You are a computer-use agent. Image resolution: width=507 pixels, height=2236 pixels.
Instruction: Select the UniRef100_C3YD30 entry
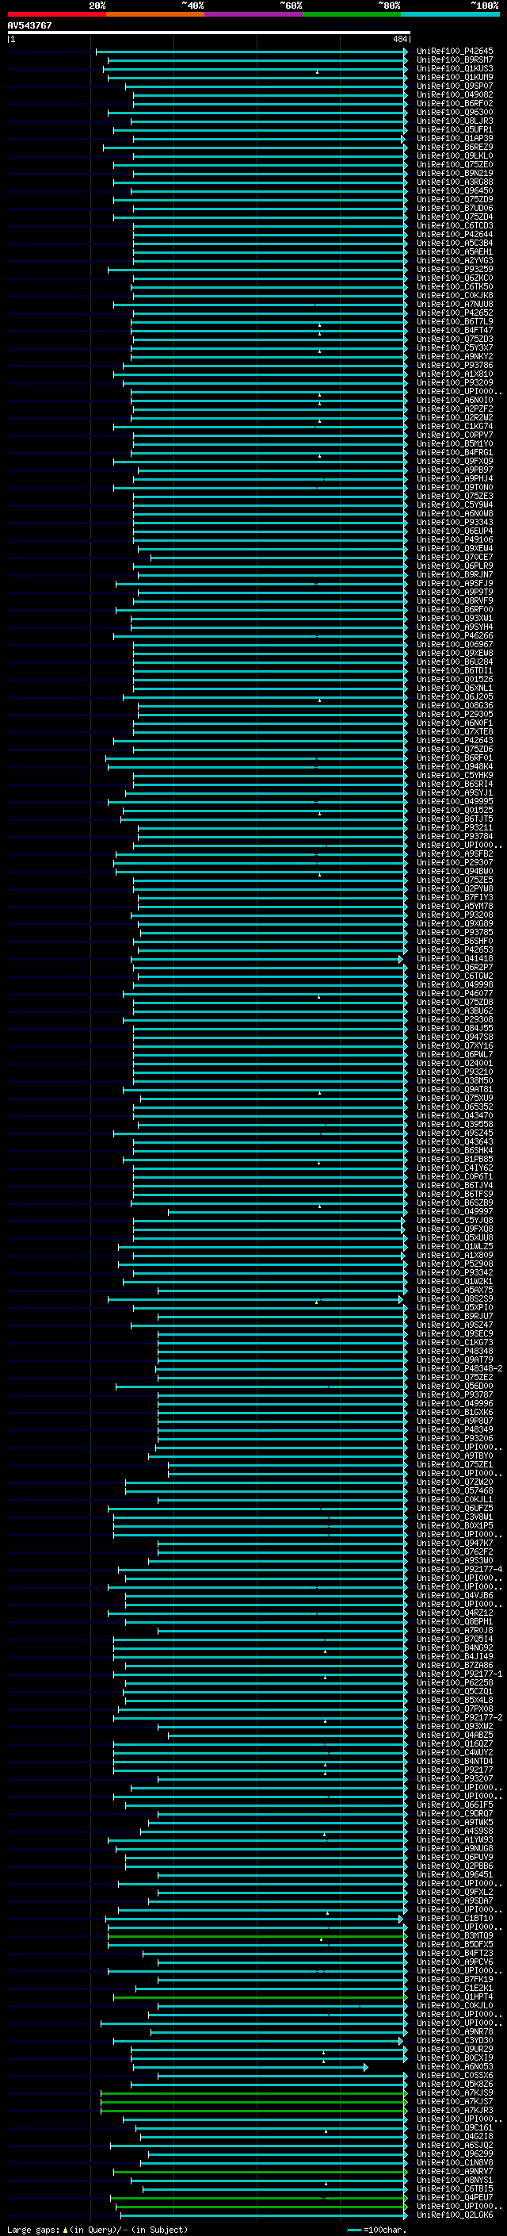(455, 2040)
